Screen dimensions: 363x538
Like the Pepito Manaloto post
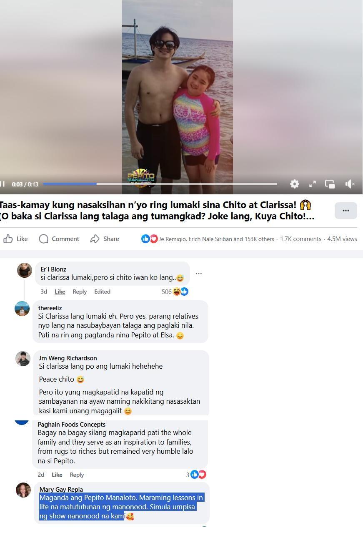15,239
